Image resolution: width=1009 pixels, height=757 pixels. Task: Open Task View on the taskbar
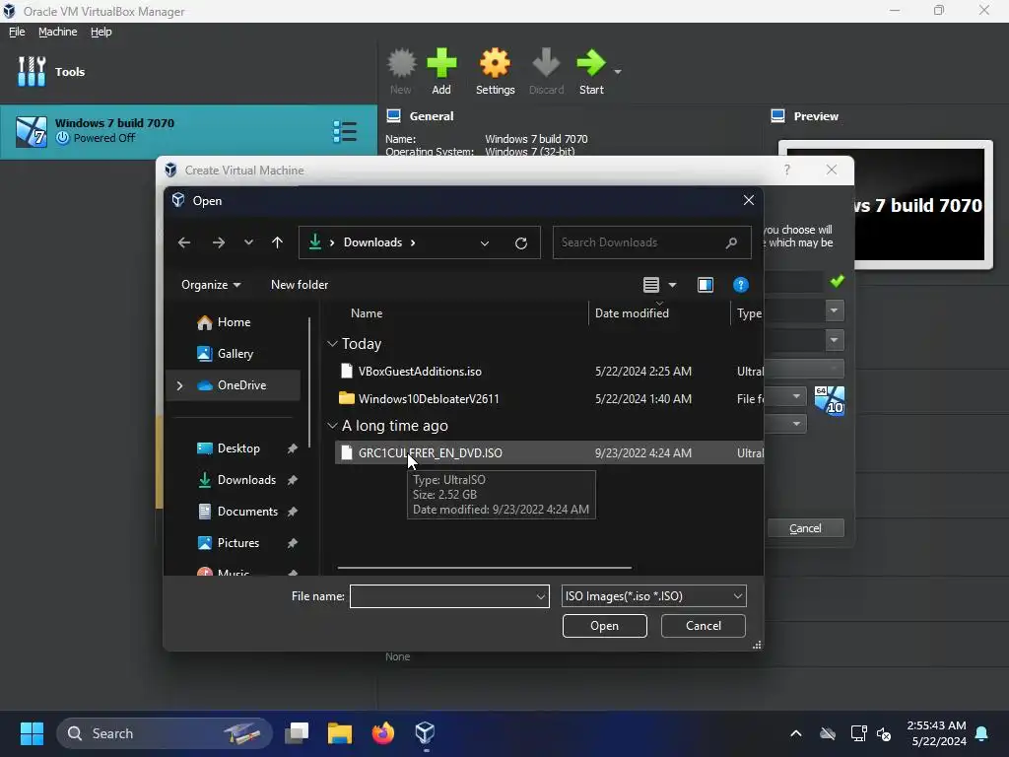(x=297, y=733)
